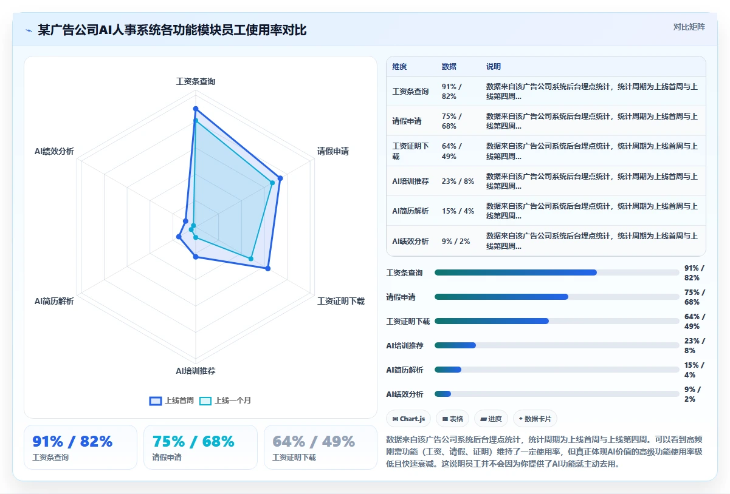730x494 pixels.
Task: Select the Chart.js tag chip
Action: [409, 419]
